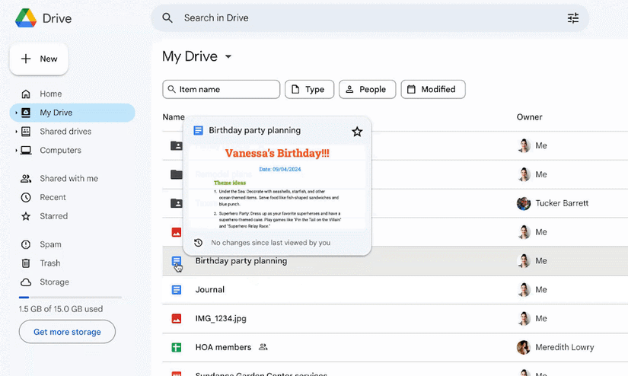Click IMG_1234.jpg image file icon
This screenshot has height=376, width=628.
click(177, 319)
